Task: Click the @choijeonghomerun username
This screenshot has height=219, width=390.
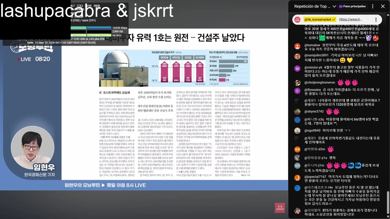Action: tap(320, 82)
